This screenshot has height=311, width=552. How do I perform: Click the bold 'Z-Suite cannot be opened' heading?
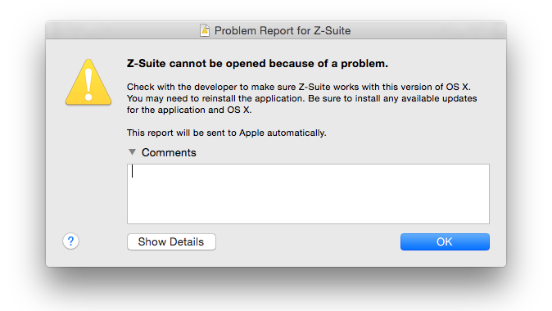[257, 63]
